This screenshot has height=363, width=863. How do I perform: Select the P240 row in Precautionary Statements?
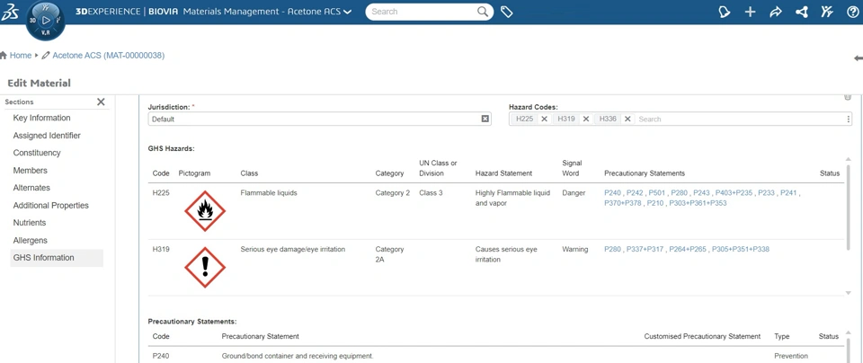[x=495, y=356]
